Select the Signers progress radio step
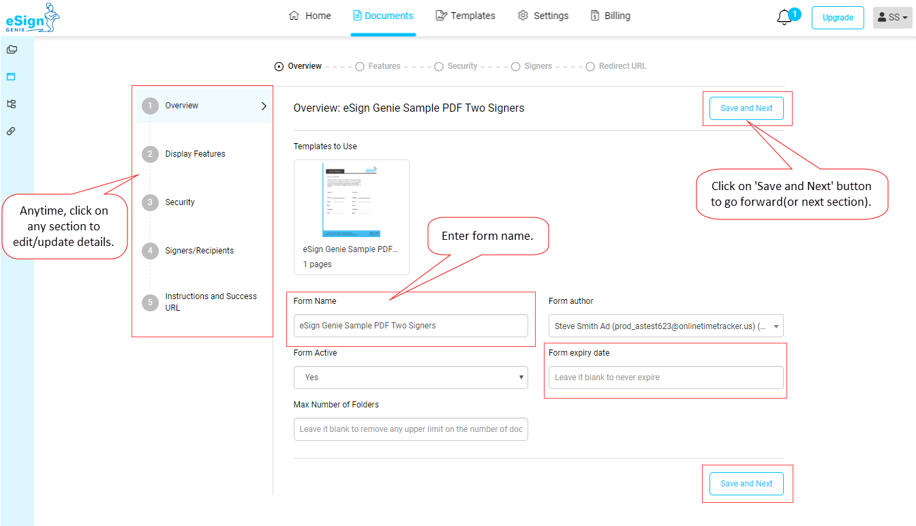Screen dimensions: 916x526 [x=515, y=67]
